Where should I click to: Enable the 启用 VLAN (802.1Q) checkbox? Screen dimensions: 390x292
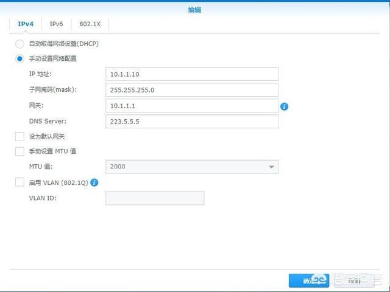20,182
